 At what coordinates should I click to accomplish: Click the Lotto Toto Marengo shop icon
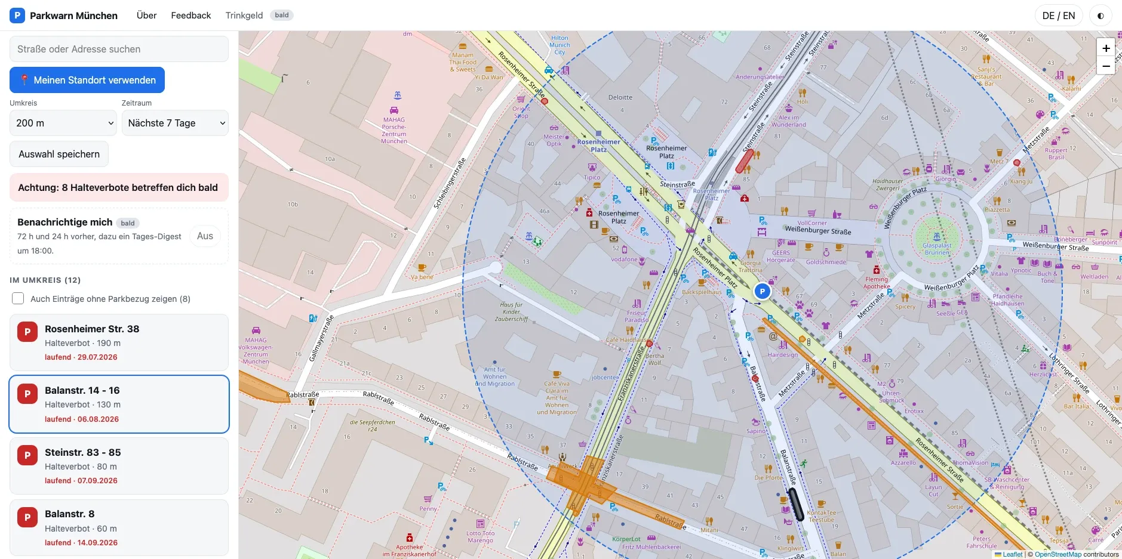[x=480, y=524]
